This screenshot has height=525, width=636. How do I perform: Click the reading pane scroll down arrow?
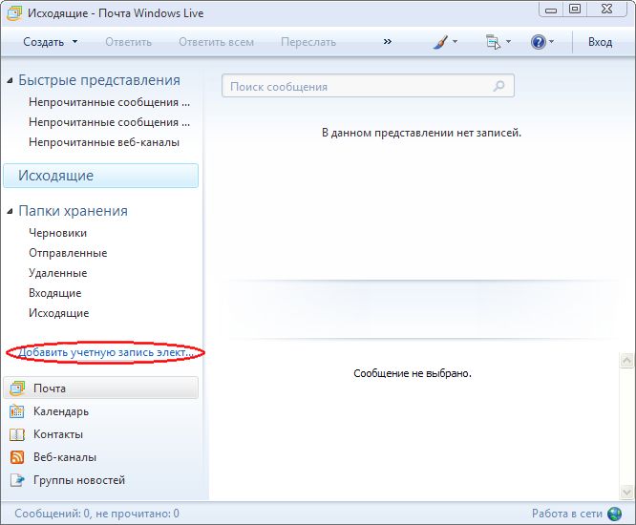click(626, 493)
